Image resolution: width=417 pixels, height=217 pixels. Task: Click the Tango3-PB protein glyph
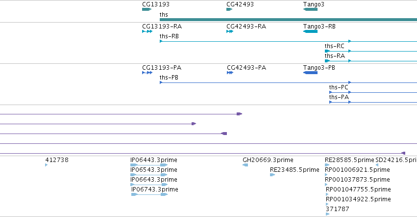310,73
